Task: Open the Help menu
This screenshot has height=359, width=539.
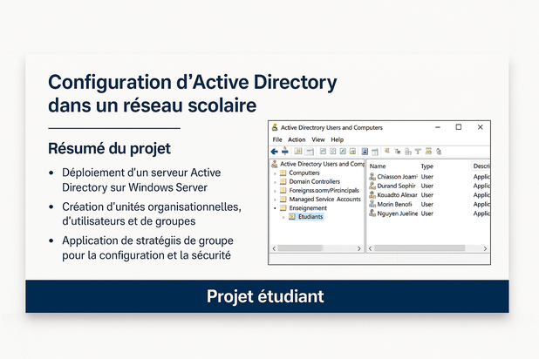Action: [x=338, y=139]
